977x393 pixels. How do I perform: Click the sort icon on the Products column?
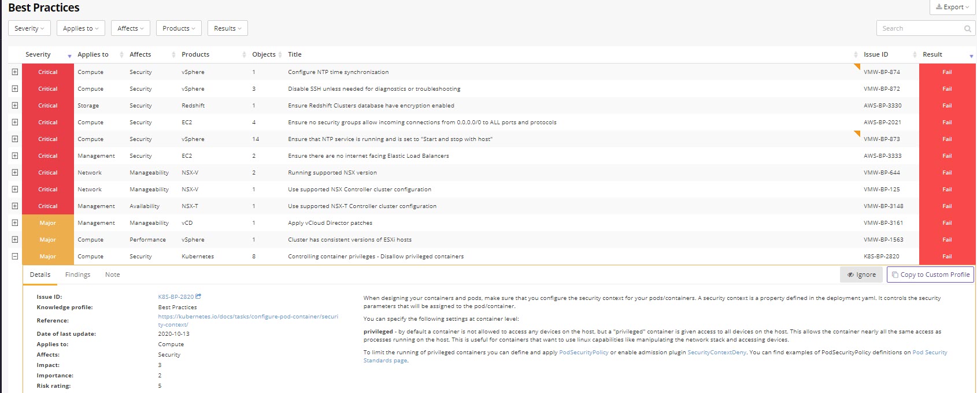(244, 54)
